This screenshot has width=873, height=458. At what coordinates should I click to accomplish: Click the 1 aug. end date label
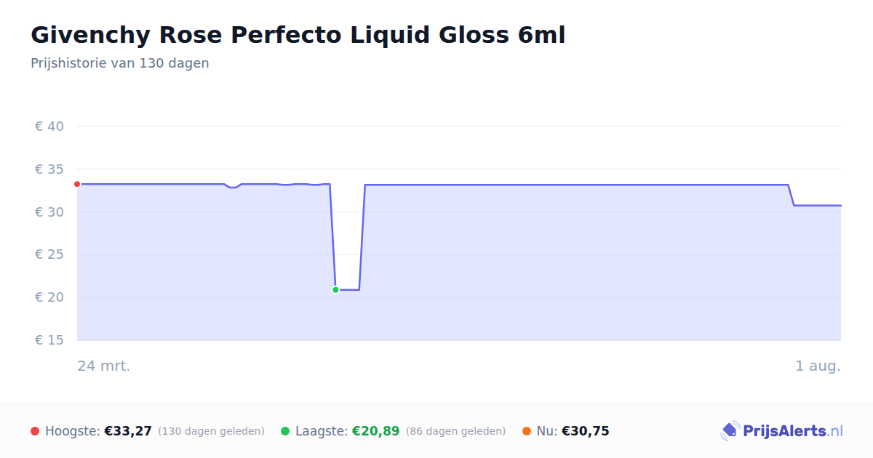[818, 366]
